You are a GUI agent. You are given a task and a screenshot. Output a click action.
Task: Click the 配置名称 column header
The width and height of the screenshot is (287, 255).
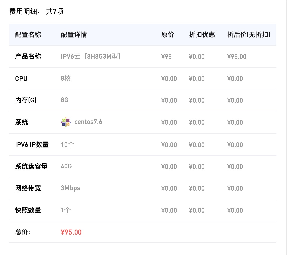(28, 35)
